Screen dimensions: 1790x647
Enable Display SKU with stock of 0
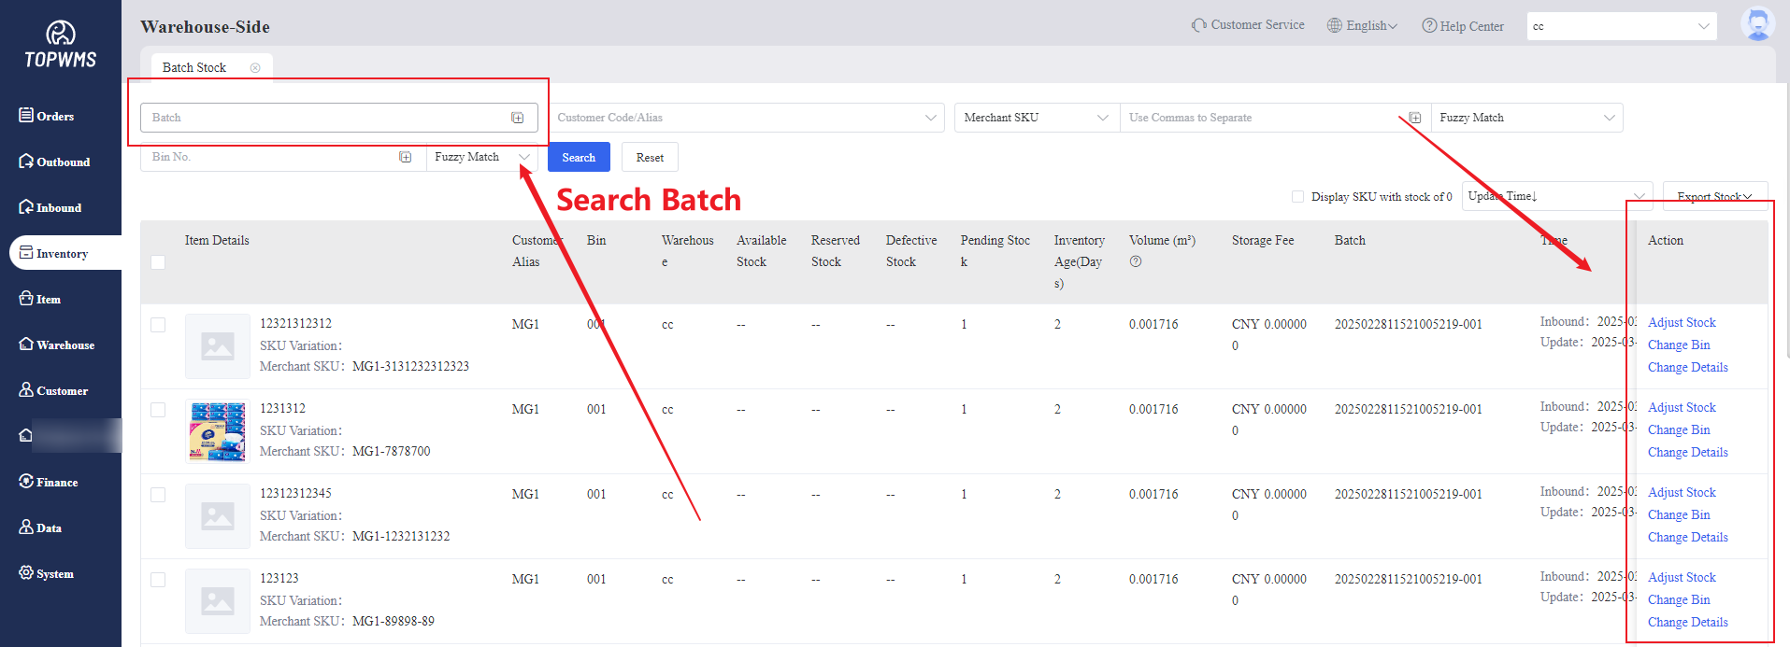click(x=1297, y=197)
